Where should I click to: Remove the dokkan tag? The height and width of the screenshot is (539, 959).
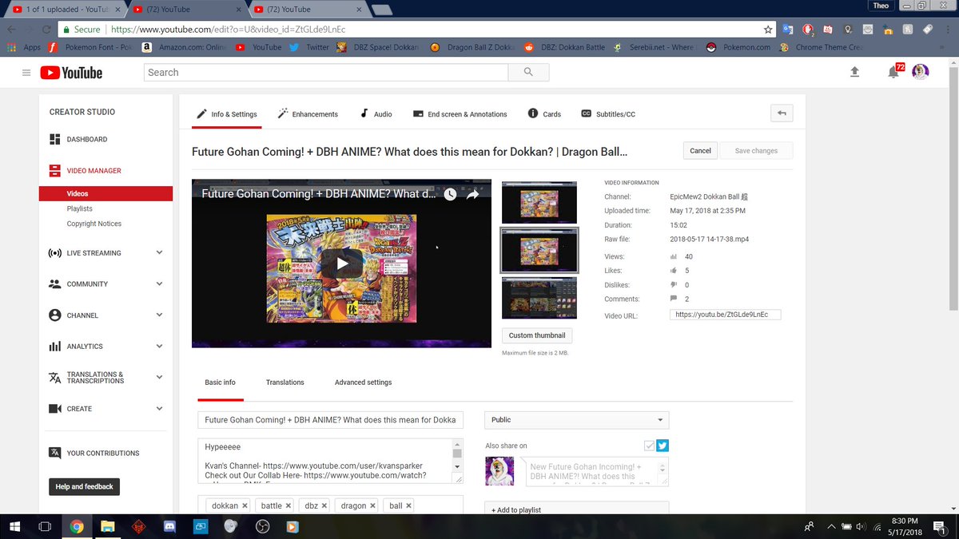tap(245, 505)
